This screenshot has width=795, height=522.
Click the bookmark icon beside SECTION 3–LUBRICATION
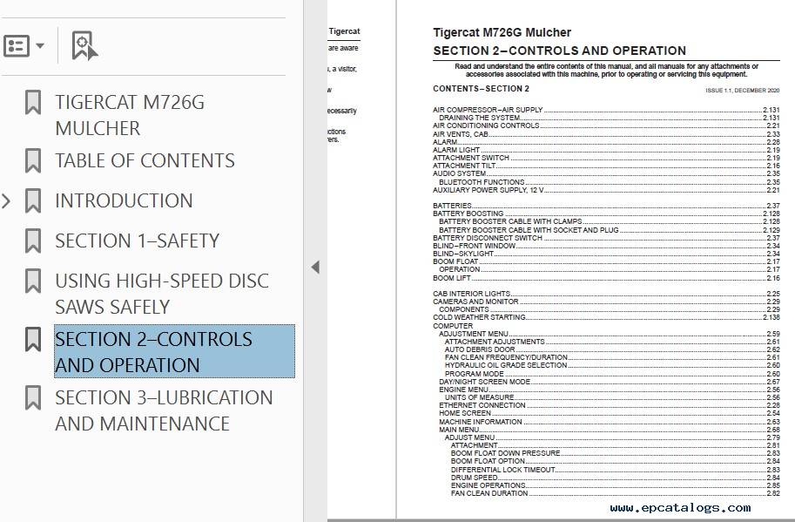coord(33,397)
